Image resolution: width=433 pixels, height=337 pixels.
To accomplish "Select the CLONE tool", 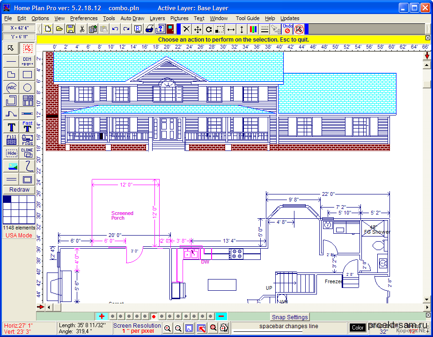I will pyautogui.click(x=27, y=153).
